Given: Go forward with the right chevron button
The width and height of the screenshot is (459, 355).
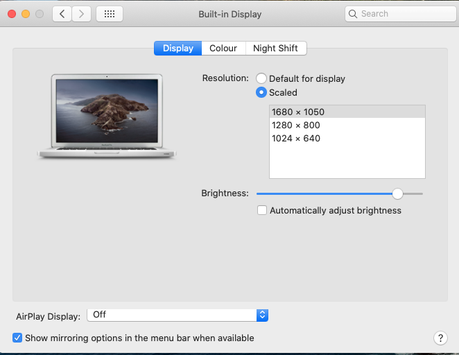Looking at the screenshot, I should (81, 14).
